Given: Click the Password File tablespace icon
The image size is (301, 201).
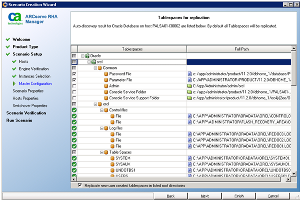Looking at the screenshot, I should pyautogui.click(x=106, y=74).
